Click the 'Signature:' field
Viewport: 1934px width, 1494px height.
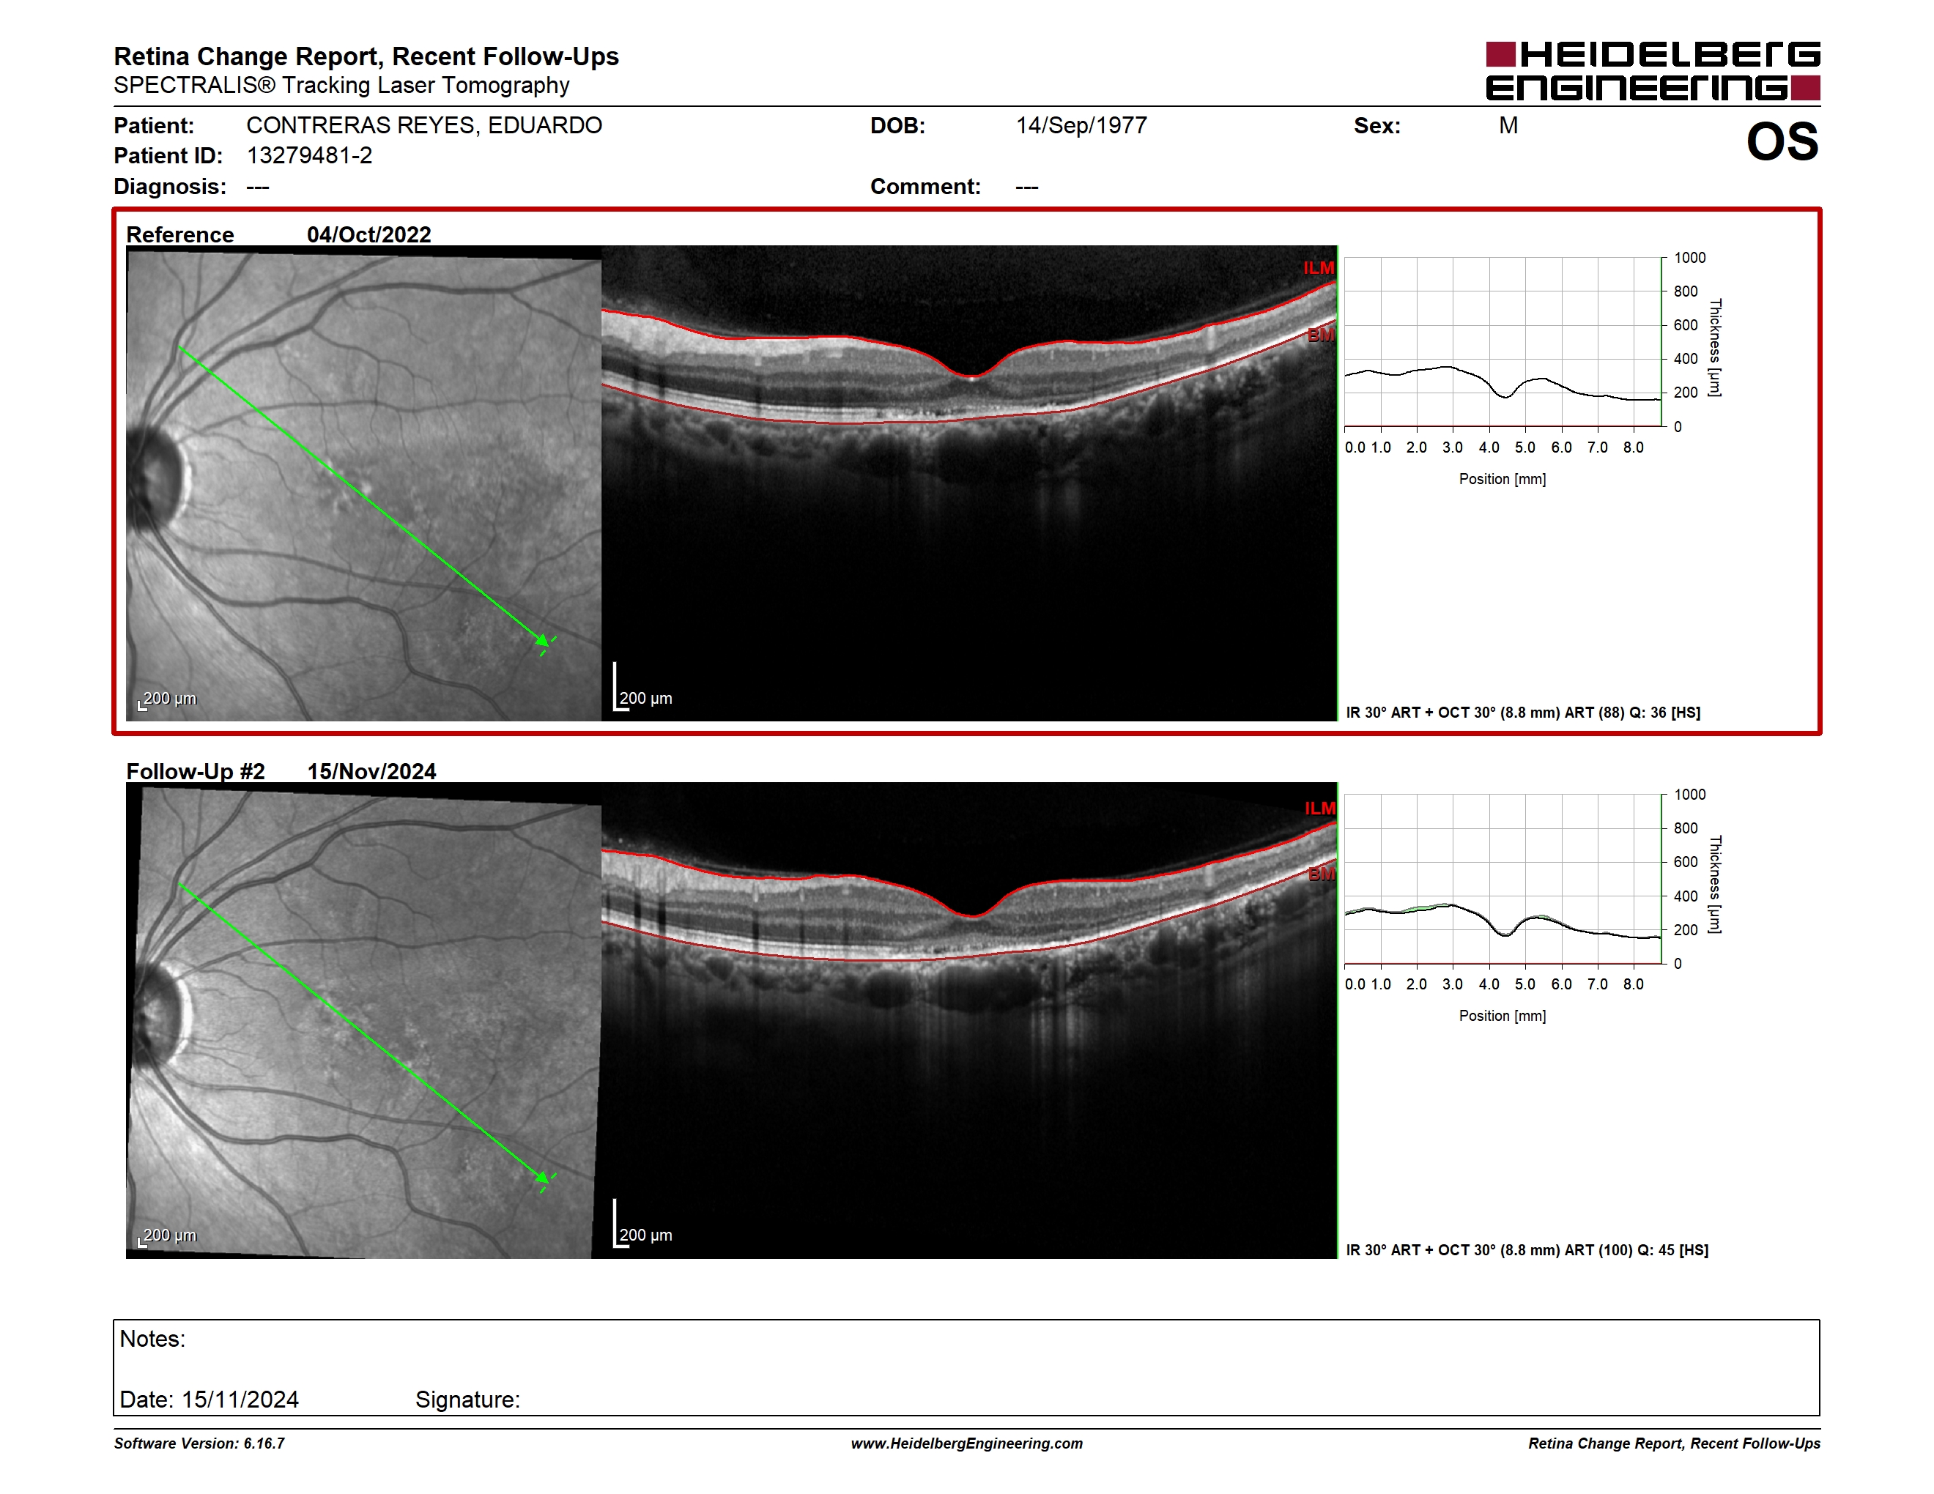467,1400
